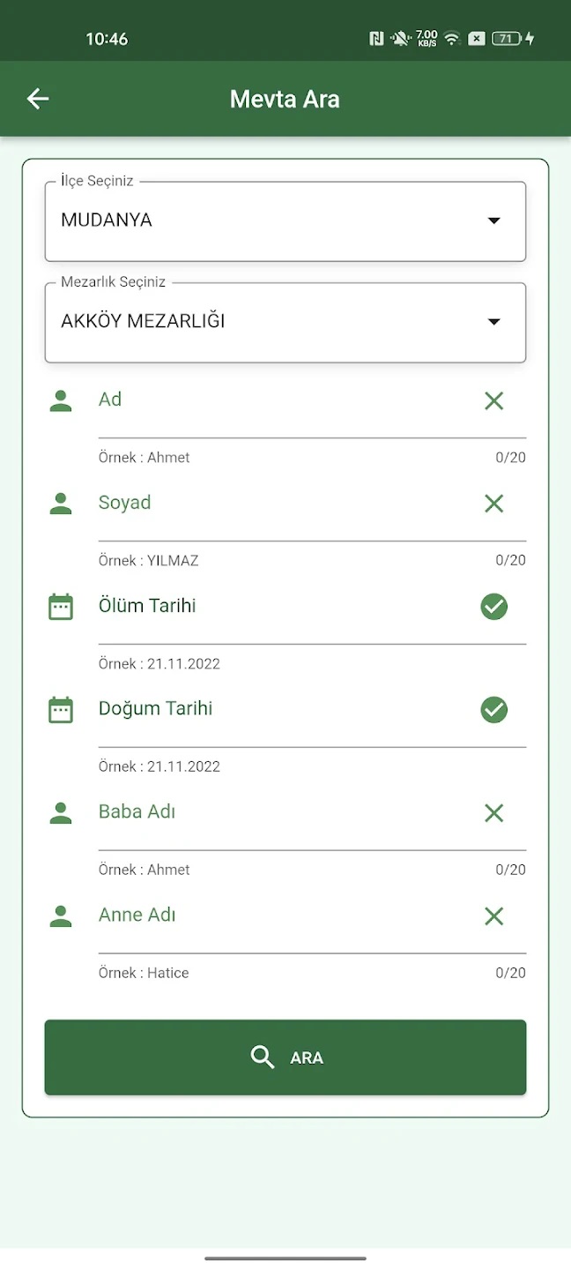Clear the Ad field with its X icon
The height and width of the screenshot is (1270, 571).
(x=493, y=401)
